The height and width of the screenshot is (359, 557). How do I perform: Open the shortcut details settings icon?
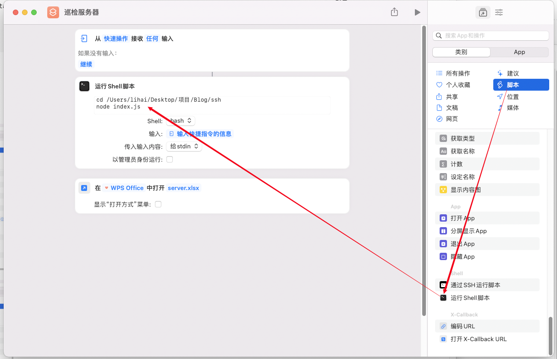tap(499, 12)
